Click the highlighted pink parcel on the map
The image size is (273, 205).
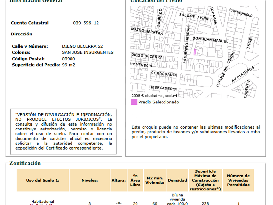(195, 52)
